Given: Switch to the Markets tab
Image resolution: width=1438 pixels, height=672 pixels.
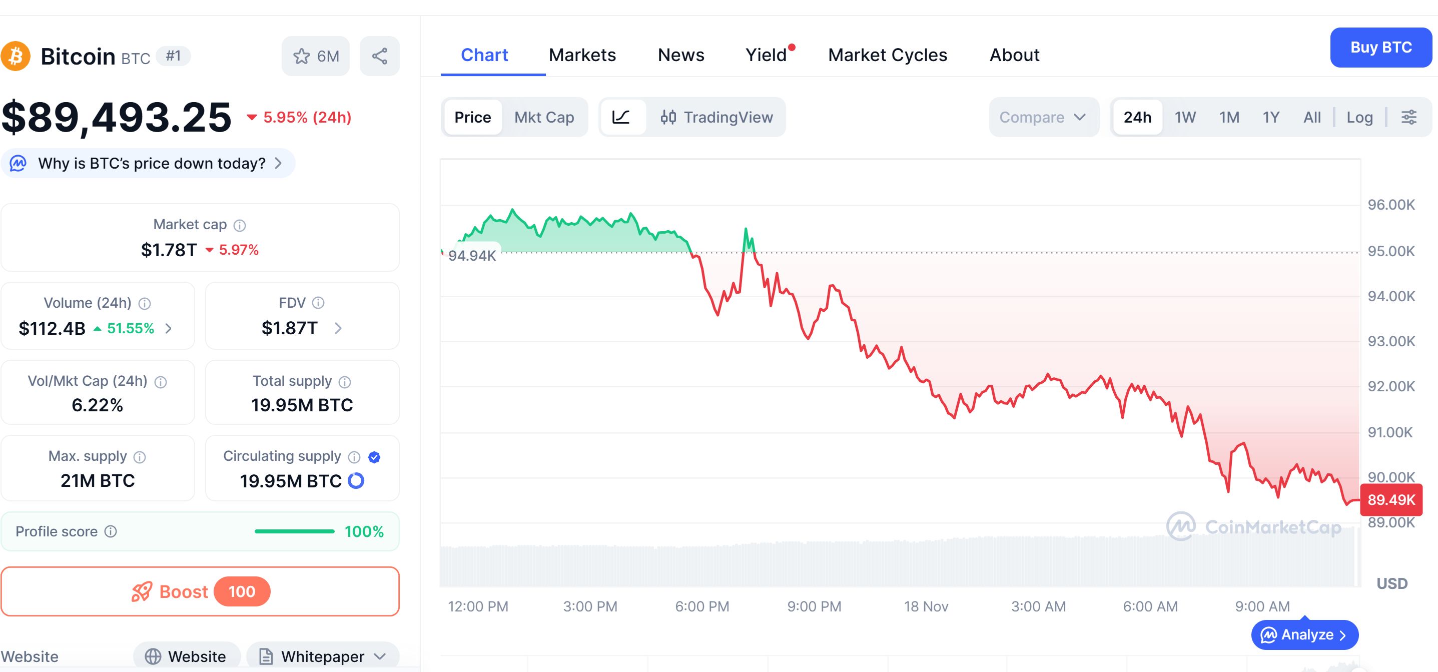Looking at the screenshot, I should (x=582, y=55).
